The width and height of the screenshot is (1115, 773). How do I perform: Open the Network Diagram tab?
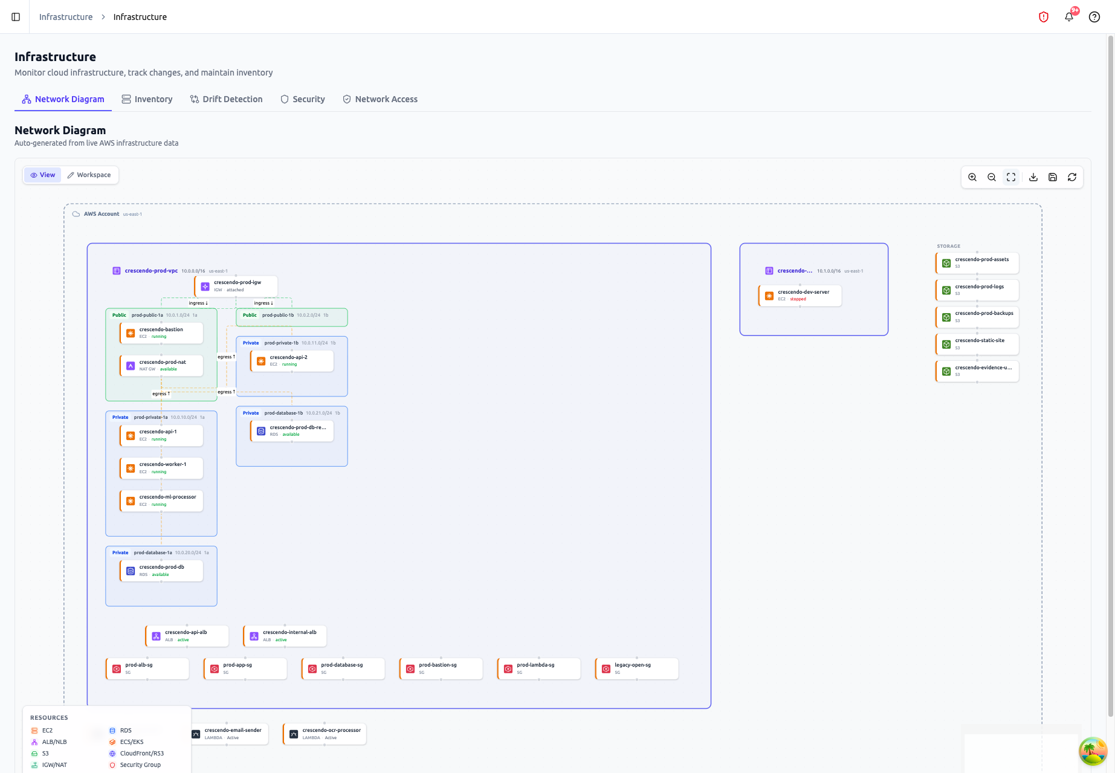pos(63,99)
